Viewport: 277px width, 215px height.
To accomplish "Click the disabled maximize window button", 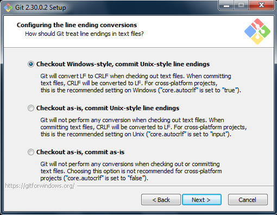I will point(241,5).
